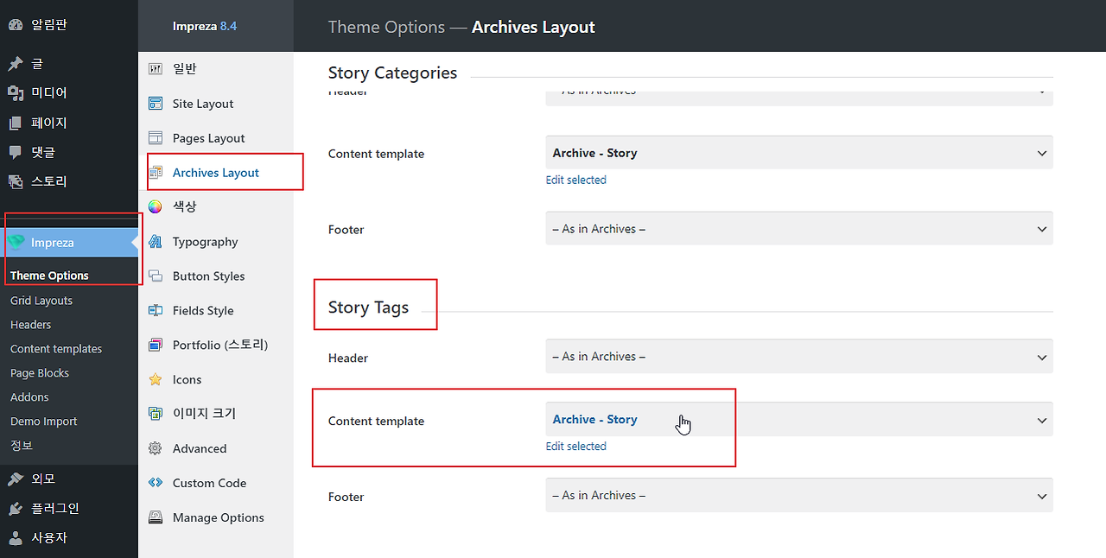This screenshot has height=558, width=1106.
Task: Click the Advanced gear icon
Action: coord(156,448)
